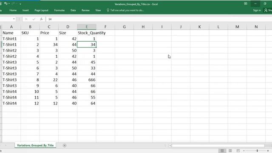Select stock quantity cell with value 45

[x=87, y=62]
